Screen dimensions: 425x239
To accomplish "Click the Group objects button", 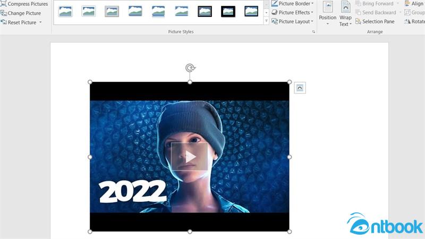I will tap(414, 12).
